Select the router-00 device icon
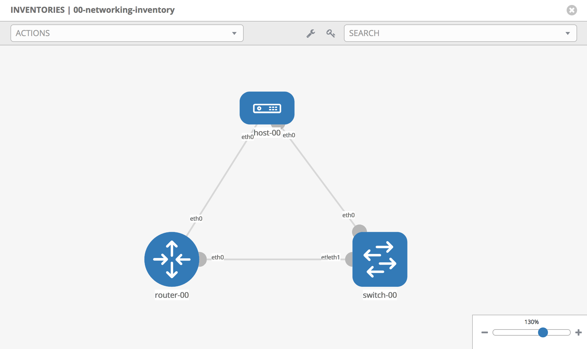The height and width of the screenshot is (349, 587). click(172, 259)
